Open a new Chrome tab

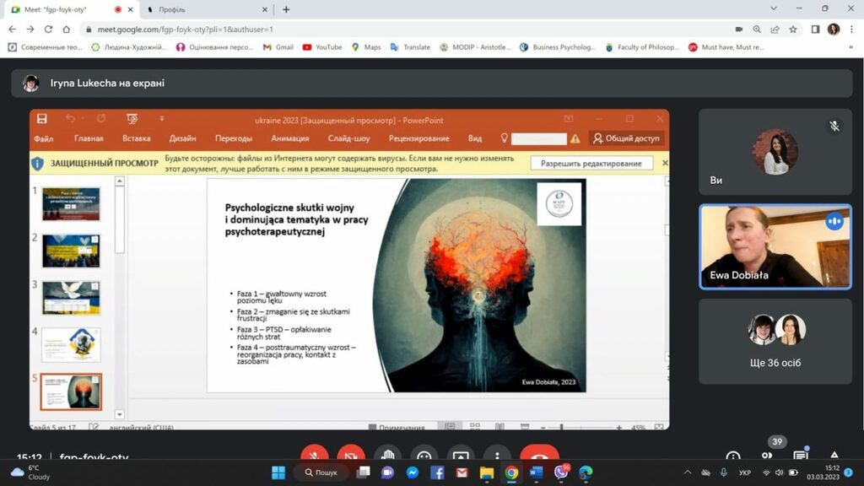(x=286, y=9)
